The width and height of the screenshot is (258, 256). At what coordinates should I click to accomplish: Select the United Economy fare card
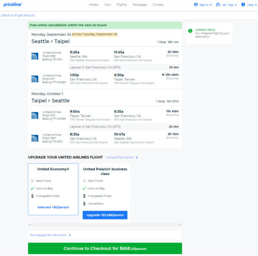point(53,189)
